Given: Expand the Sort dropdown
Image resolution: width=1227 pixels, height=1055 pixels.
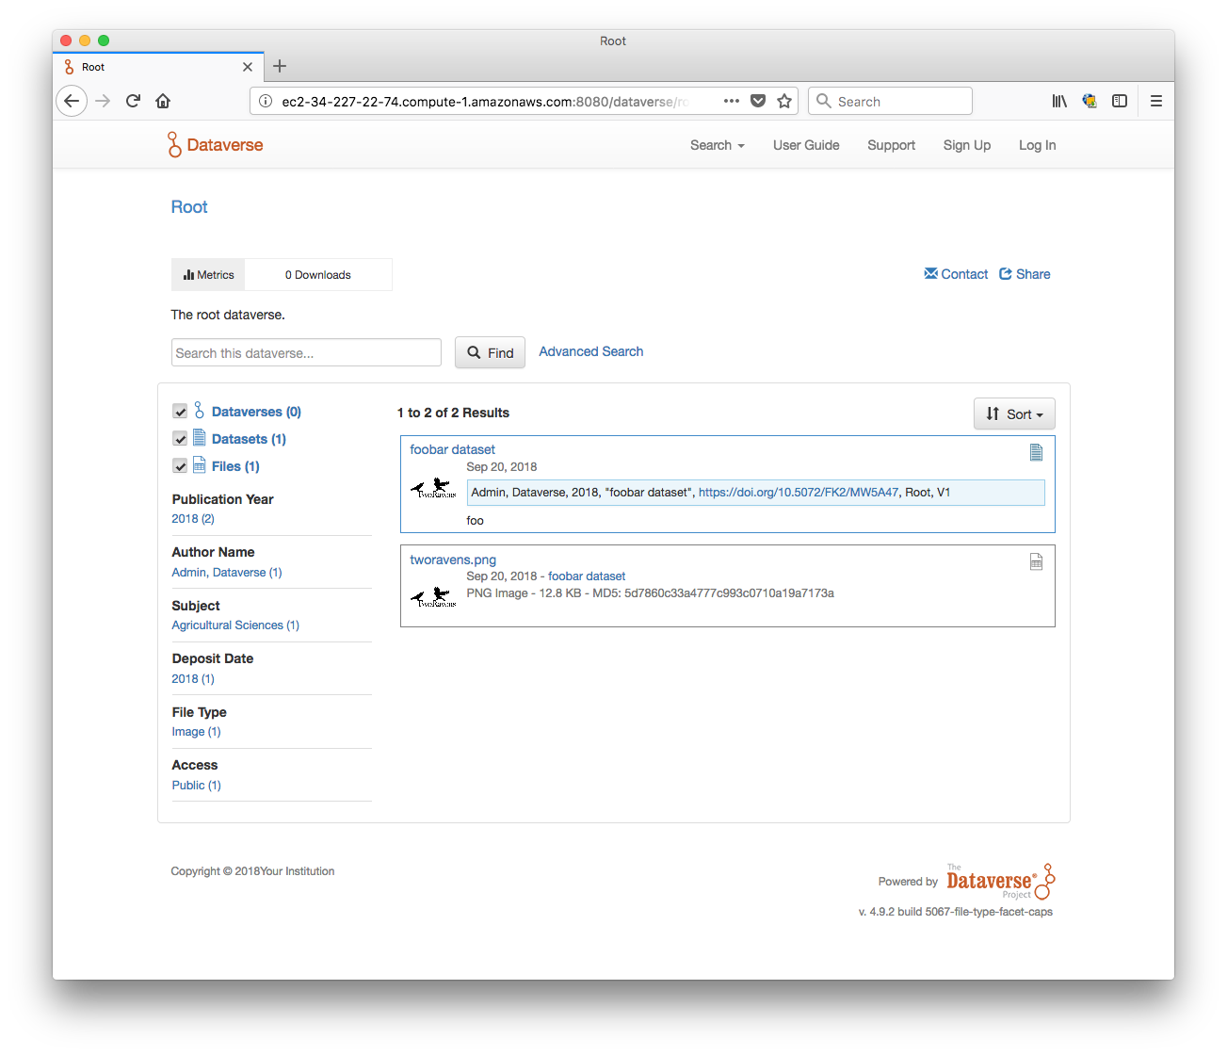Looking at the screenshot, I should point(1014,414).
